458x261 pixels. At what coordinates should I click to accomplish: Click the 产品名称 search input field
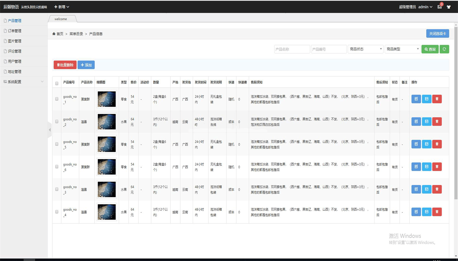292,49
